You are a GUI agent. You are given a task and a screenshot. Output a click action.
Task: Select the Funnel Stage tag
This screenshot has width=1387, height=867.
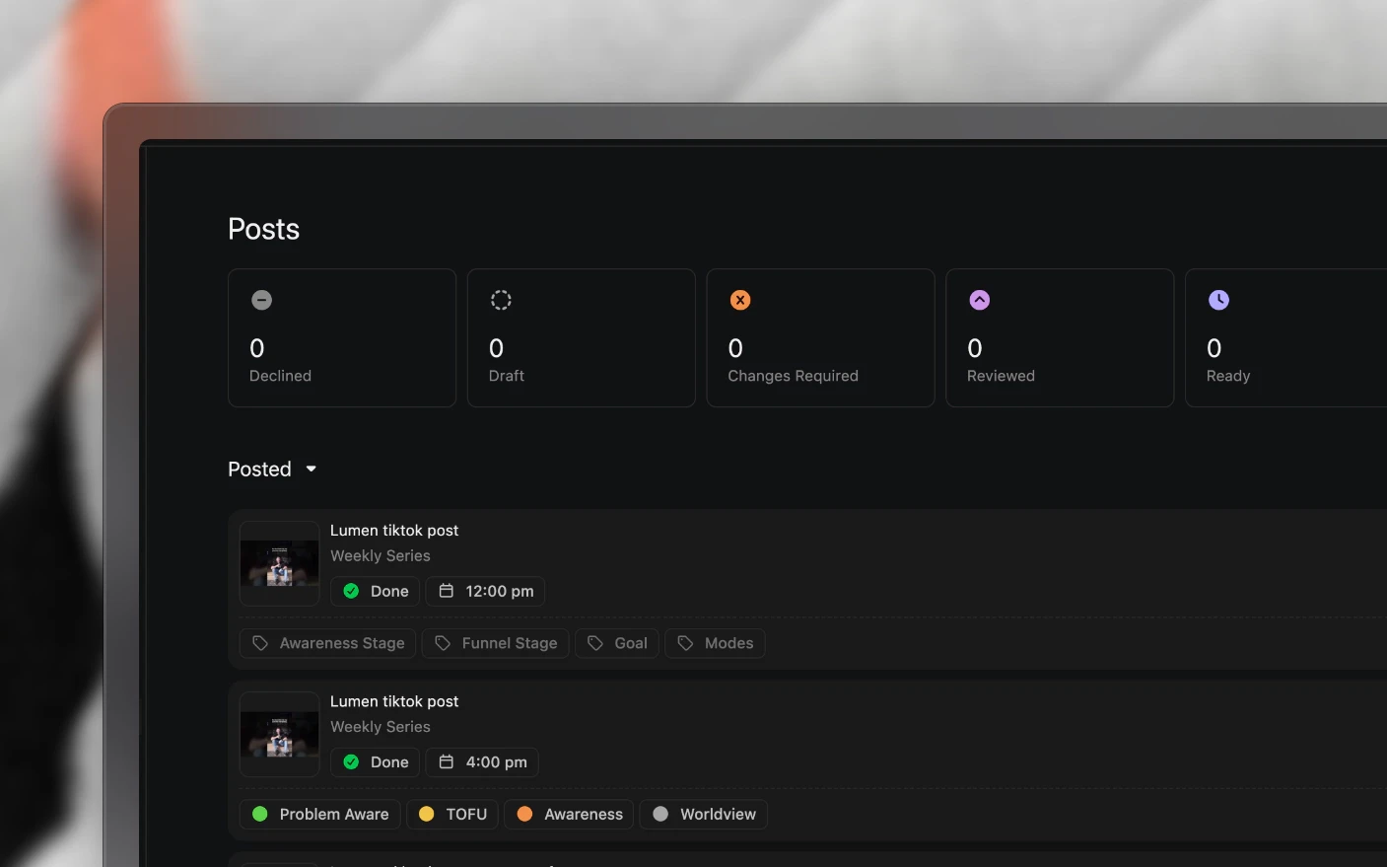[496, 643]
